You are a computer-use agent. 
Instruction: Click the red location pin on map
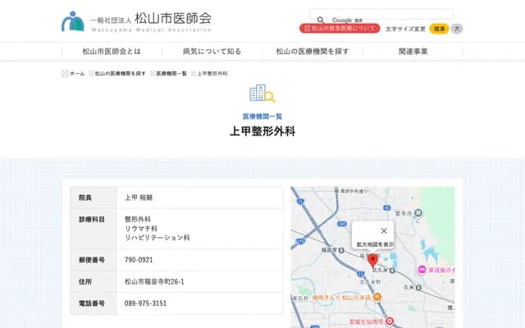(x=372, y=261)
